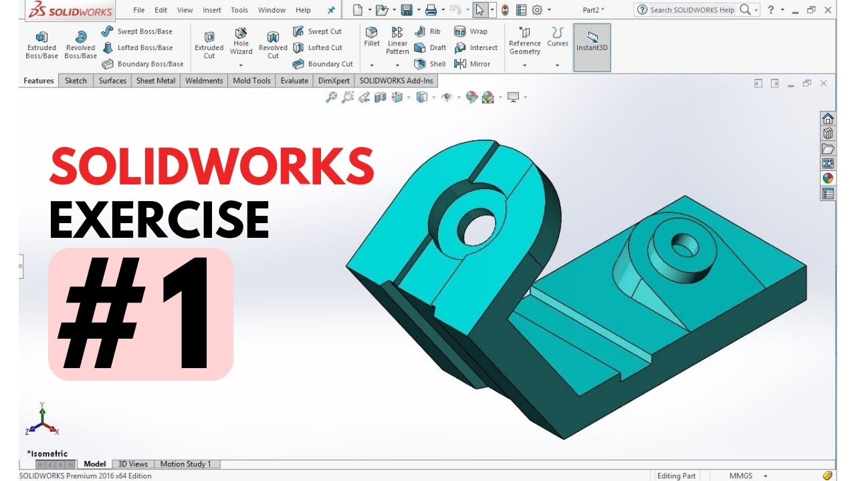Open the View Settings monitor icon

[x=514, y=98]
